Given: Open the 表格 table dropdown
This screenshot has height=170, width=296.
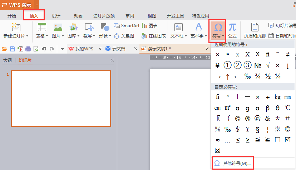Looking at the screenshot, I should (x=42, y=36).
